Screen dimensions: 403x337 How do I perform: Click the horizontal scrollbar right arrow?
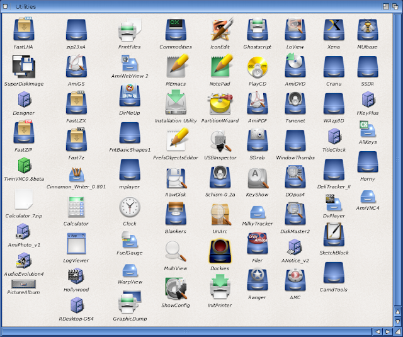click(388, 331)
